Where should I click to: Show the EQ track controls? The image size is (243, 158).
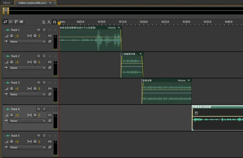[21, 22]
